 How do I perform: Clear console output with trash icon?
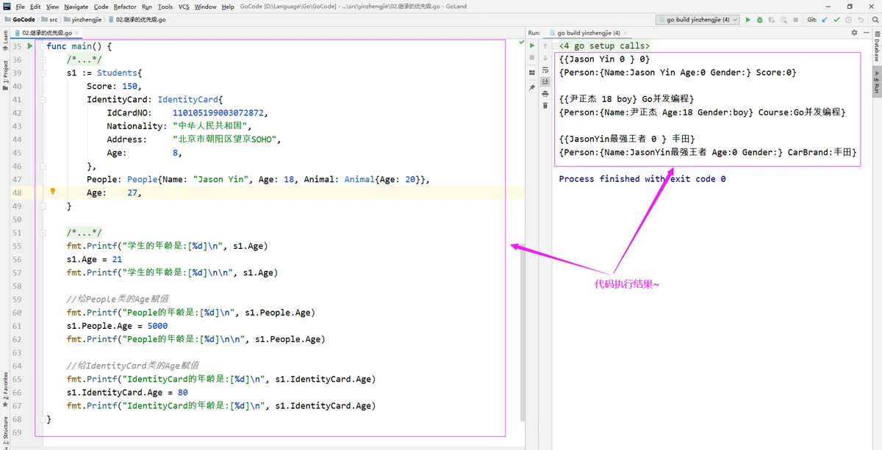545,106
